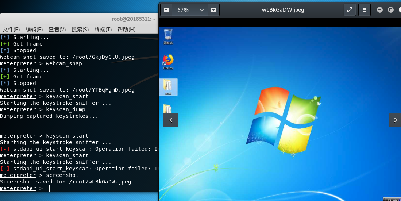The width and height of the screenshot is (401, 201).
Task: Click the path /root/GkjDyClU.jpeg in the terminal
Action: tap(103, 57)
